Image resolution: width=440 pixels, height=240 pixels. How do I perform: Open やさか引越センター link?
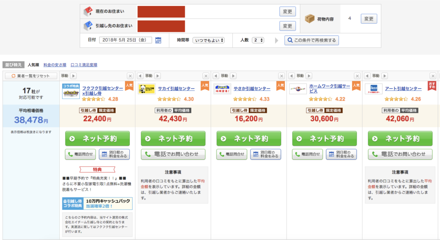click(252, 89)
